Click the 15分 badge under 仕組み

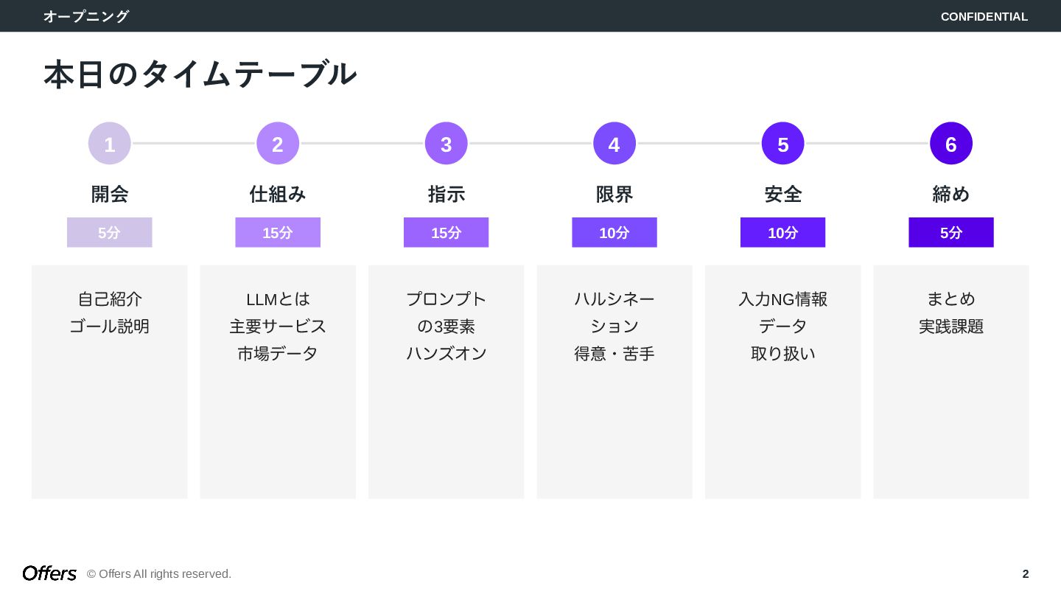[278, 232]
